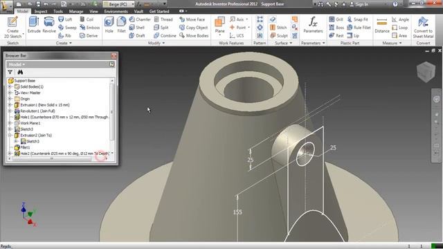This screenshot has height=249, width=443.
Task: Open the Environments ribbon tab
Action: [x=116, y=11]
